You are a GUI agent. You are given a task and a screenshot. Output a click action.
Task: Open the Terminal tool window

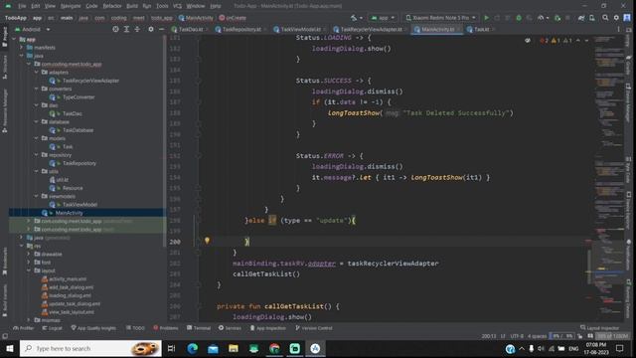tap(199, 328)
